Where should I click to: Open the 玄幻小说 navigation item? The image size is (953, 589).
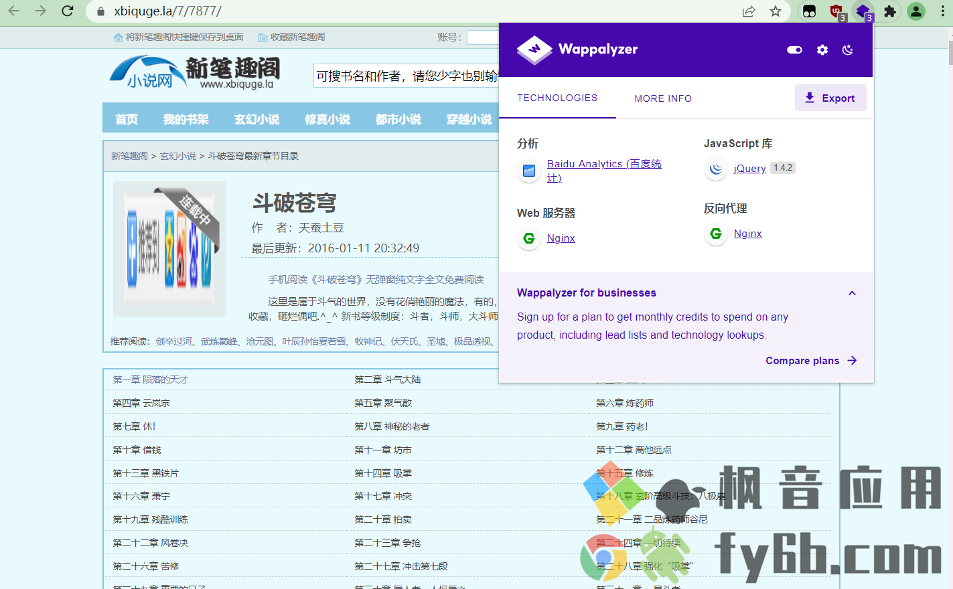(x=256, y=119)
